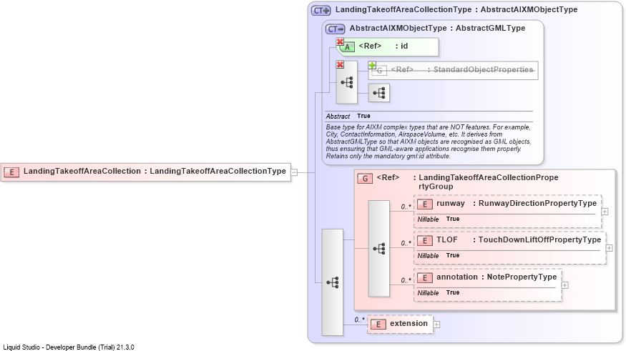Select 'annotation : NotePropertyType' label

click(497, 277)
